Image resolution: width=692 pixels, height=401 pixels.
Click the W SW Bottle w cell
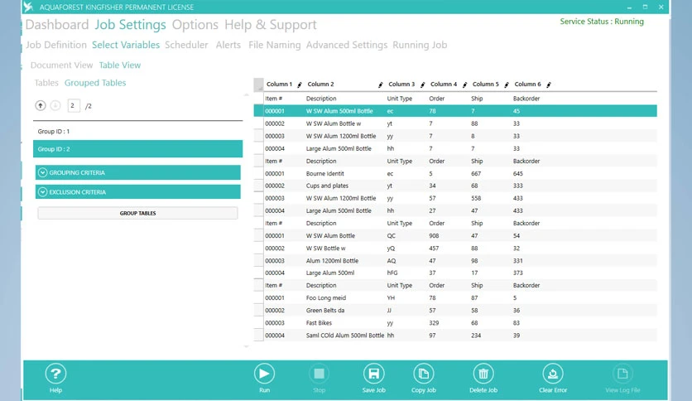pyautogui.click(x=325, y=249)
